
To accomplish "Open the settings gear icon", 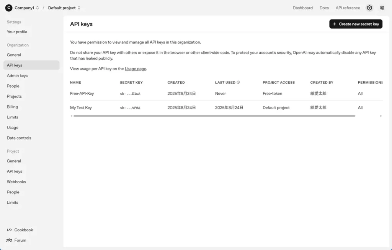I will (x=369, y=8).
